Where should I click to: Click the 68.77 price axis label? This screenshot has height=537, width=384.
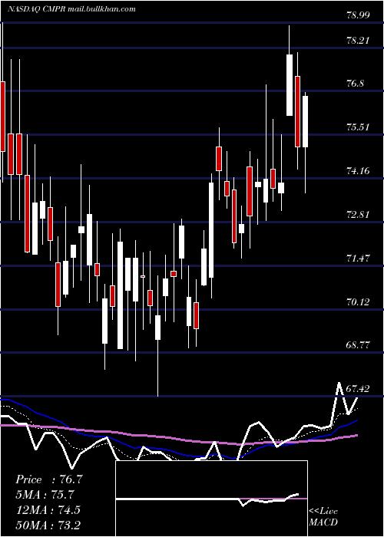pos(358,345)
